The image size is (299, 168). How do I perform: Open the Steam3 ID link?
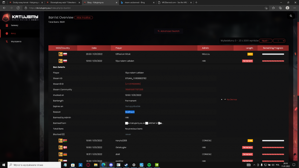(133, 84)
